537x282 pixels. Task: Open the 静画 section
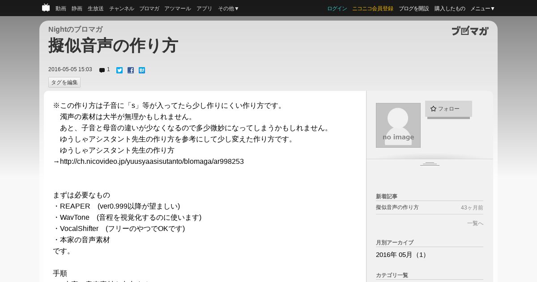tap(77, 9)
